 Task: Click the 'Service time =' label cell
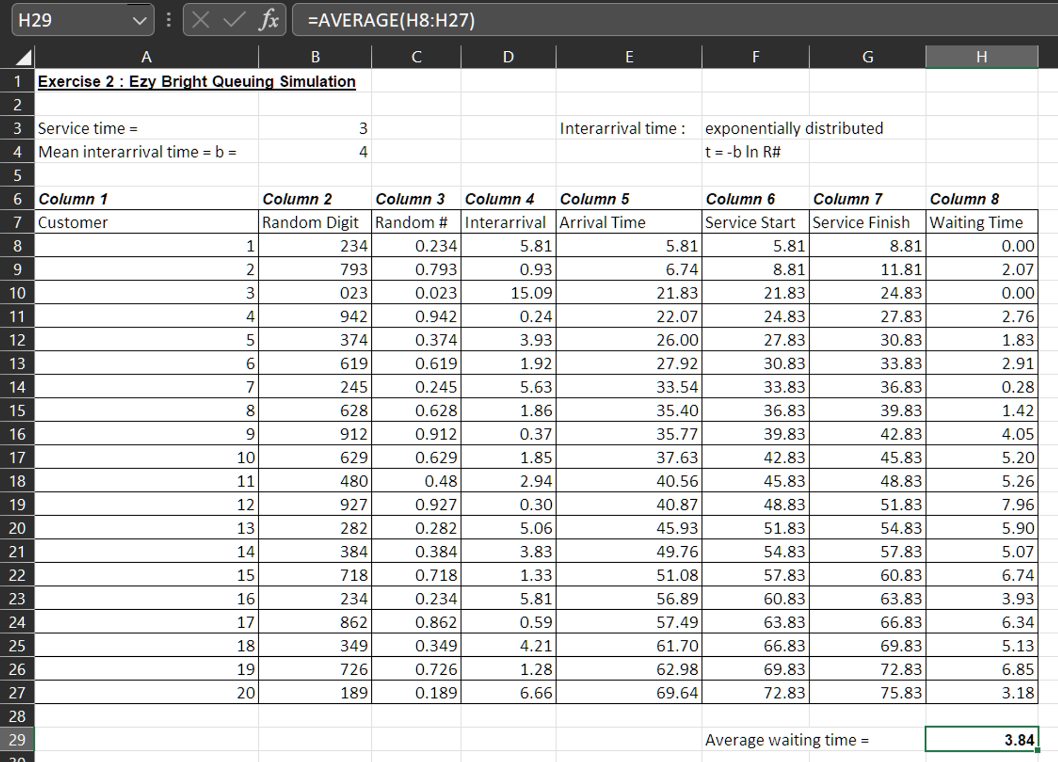(147, 128)
